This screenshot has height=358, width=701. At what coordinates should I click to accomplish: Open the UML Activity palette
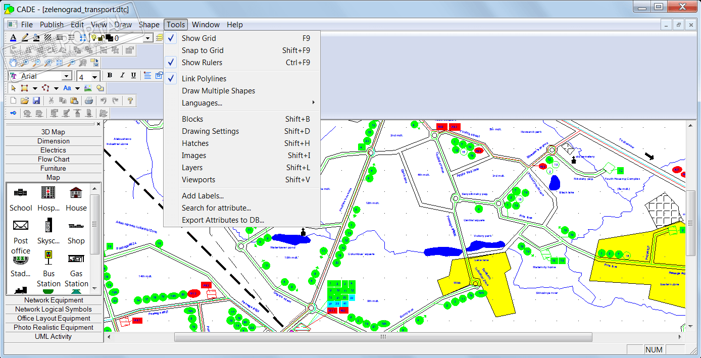coord(54,337)
